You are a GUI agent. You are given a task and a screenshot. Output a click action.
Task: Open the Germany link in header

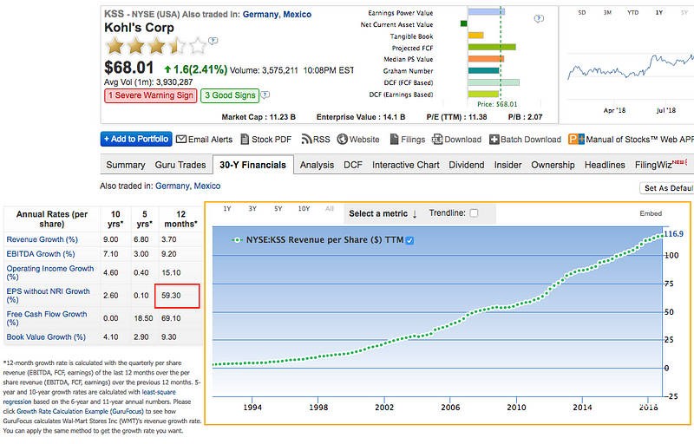[x=261, y=15]
